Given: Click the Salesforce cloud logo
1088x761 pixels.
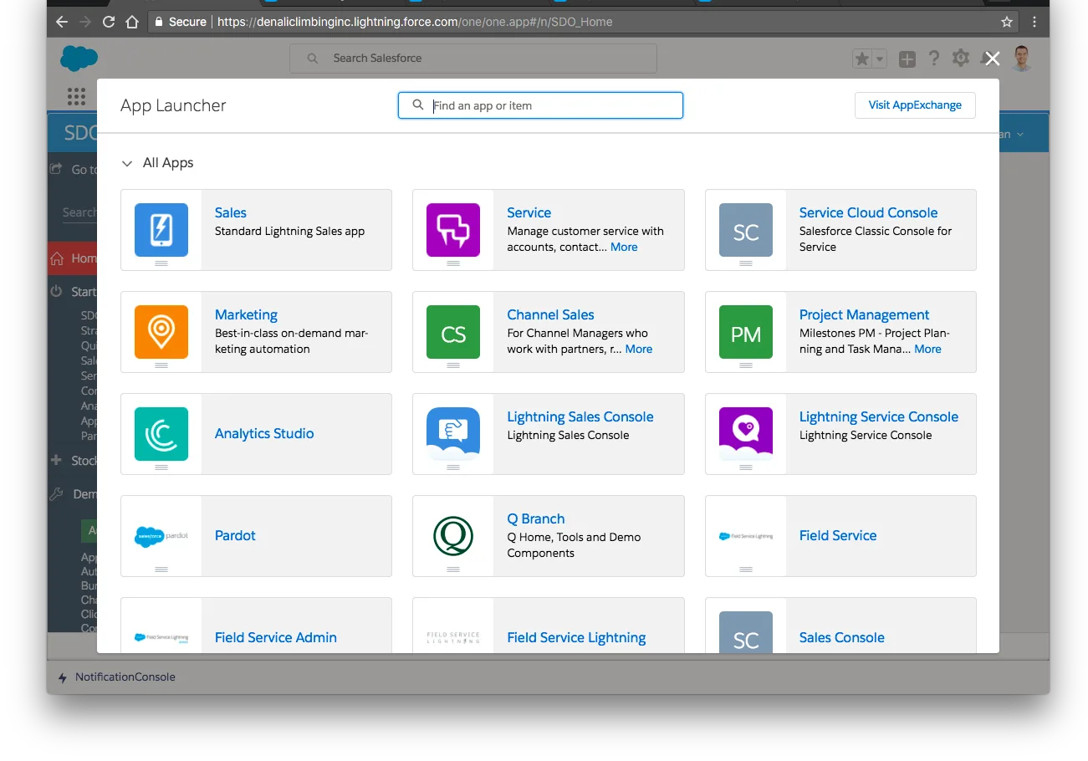Looking at the screenshot, I should (79, 59).
